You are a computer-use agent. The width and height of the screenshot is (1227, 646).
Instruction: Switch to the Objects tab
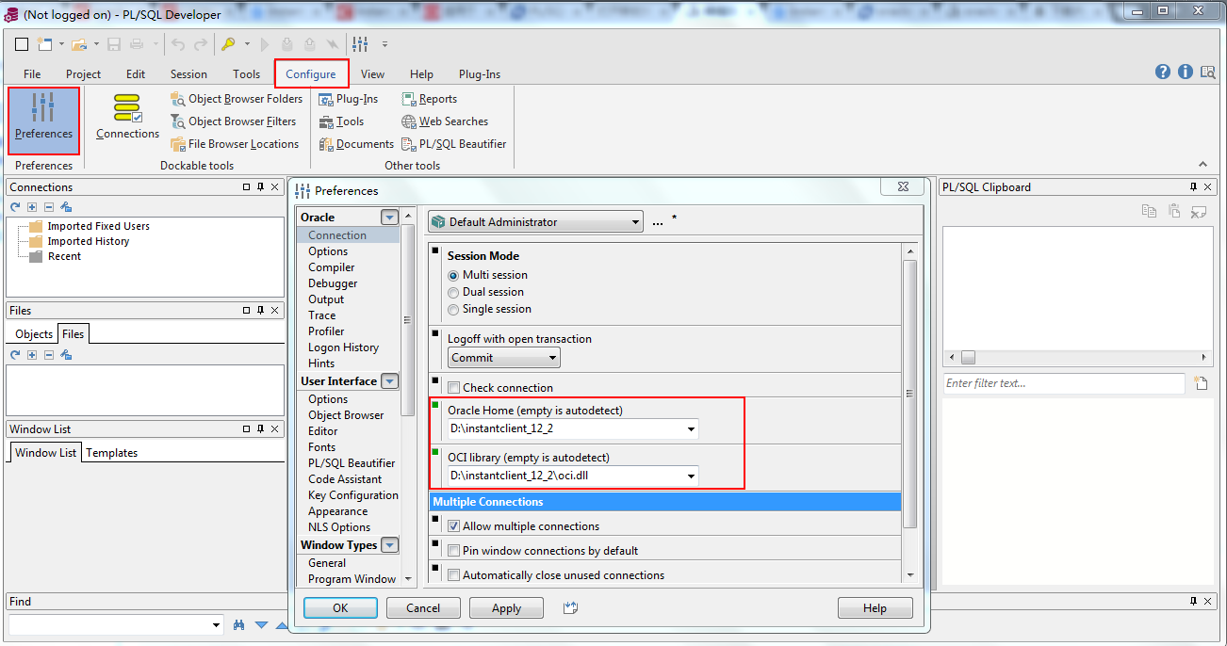[34, 334]
